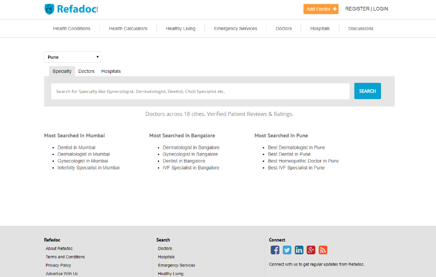Open Dermatologist in Bangalore link
The height and width of the screenshot is (277, 436).
191,147
